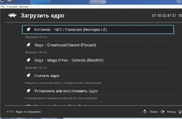Open the File menu
Screen dimensions: 182x119
pos(3,7)
